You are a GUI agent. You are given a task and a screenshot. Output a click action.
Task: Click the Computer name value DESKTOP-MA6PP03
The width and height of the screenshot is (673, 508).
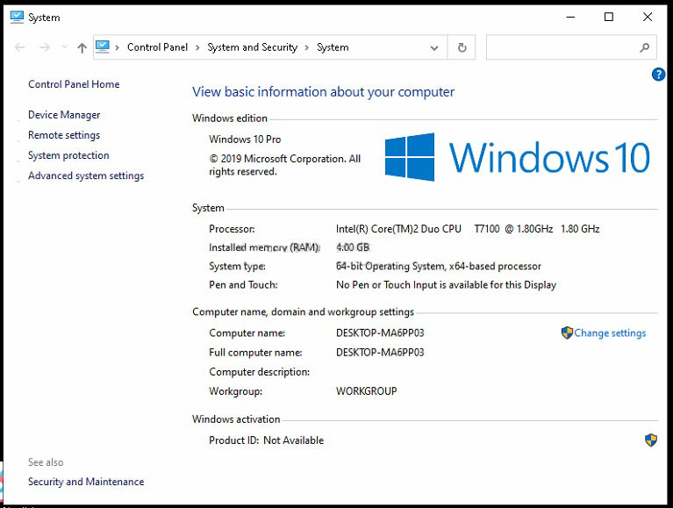pos(380,333)
